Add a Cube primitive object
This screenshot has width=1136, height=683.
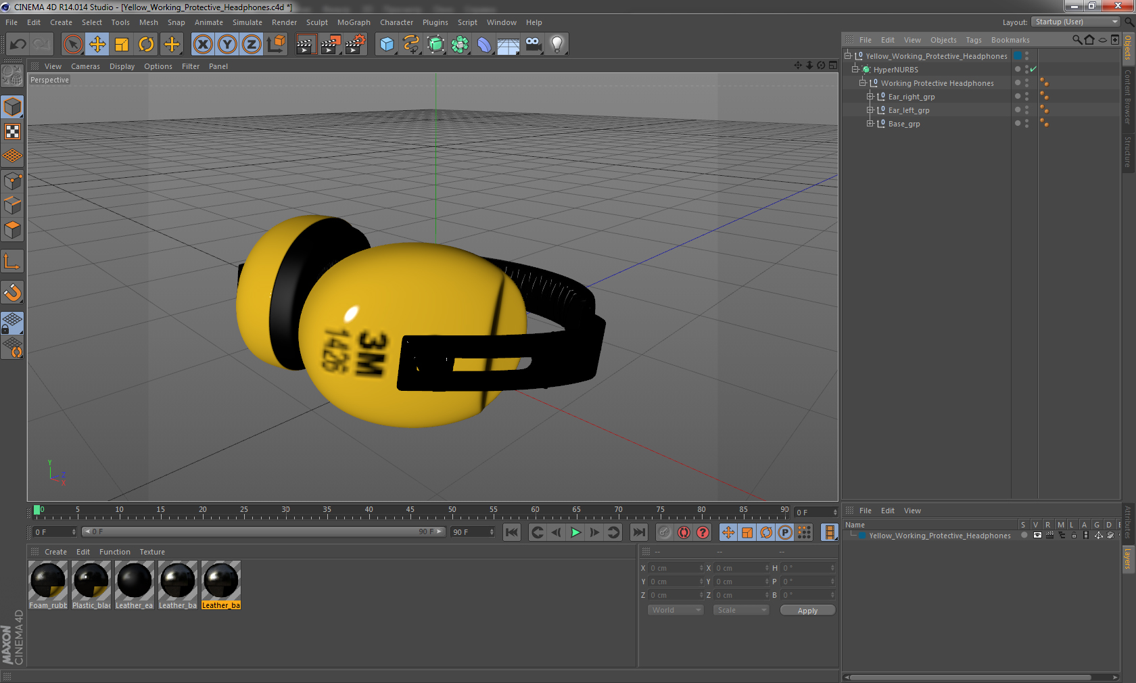point(387,45)
